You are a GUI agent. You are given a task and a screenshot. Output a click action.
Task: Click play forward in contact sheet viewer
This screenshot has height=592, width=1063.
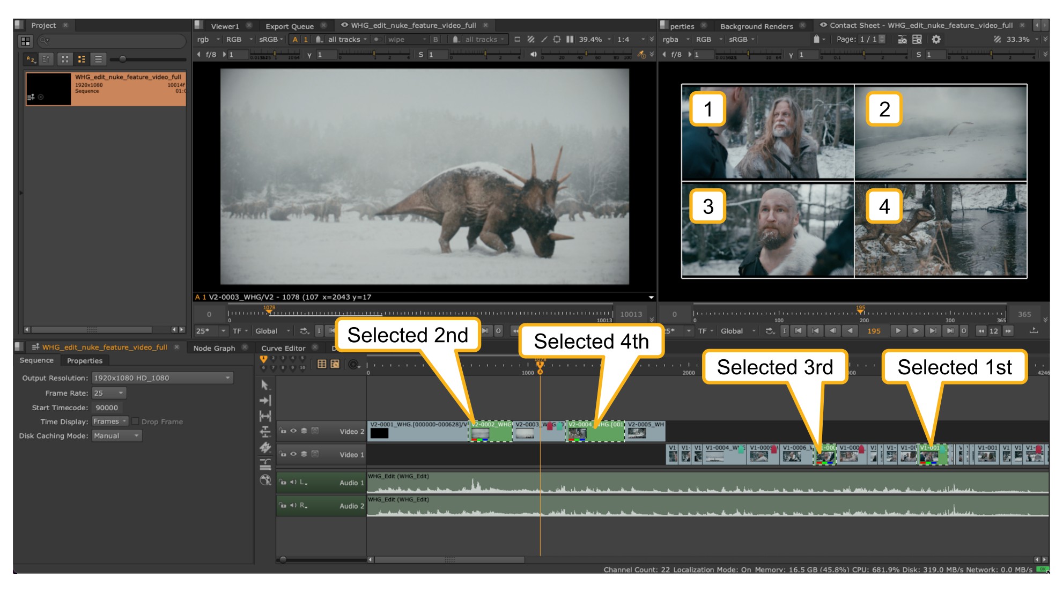point(898,331)
